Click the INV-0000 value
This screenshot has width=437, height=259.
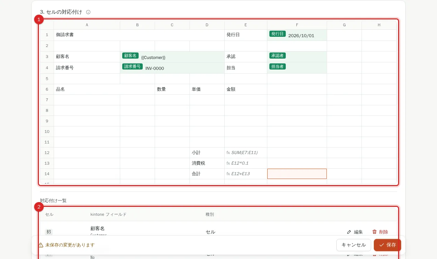(155, 68)
